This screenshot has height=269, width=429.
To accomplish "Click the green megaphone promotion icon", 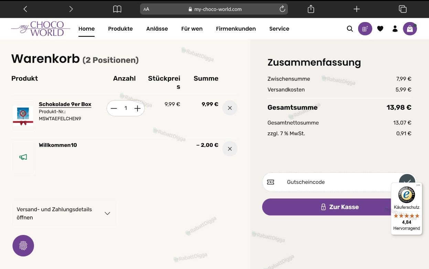I will click(23, 157).
